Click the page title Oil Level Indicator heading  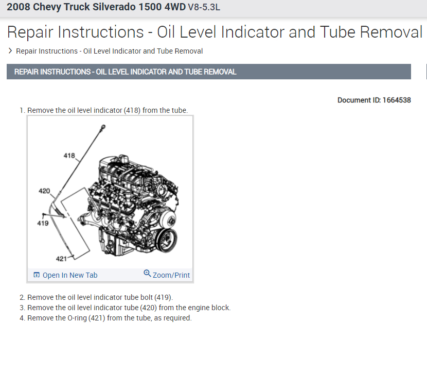pos(215,32)
